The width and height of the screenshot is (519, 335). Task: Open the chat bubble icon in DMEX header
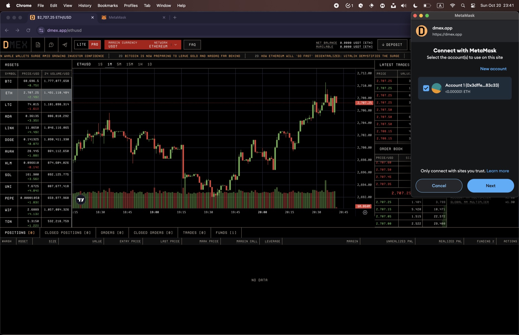tap(51, 45)
